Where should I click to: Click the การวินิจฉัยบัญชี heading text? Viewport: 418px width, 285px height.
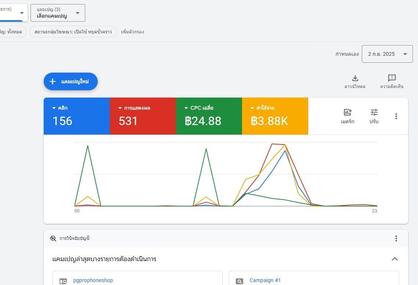pos(74,238)
